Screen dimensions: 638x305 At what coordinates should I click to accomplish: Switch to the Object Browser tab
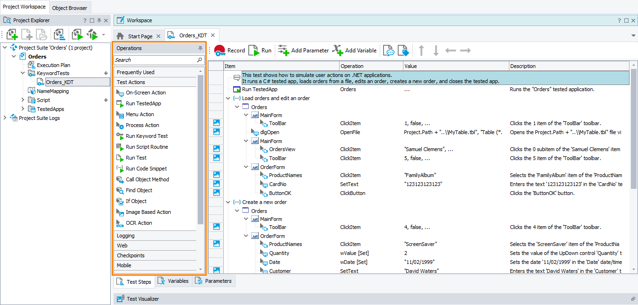pos(70,8)
